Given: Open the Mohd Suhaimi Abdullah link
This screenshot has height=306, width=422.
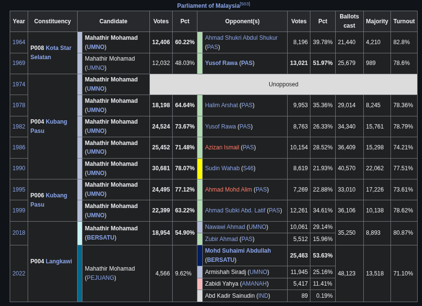Looking at the screenshot, I should pyautogui.click(x=238, y=251).
